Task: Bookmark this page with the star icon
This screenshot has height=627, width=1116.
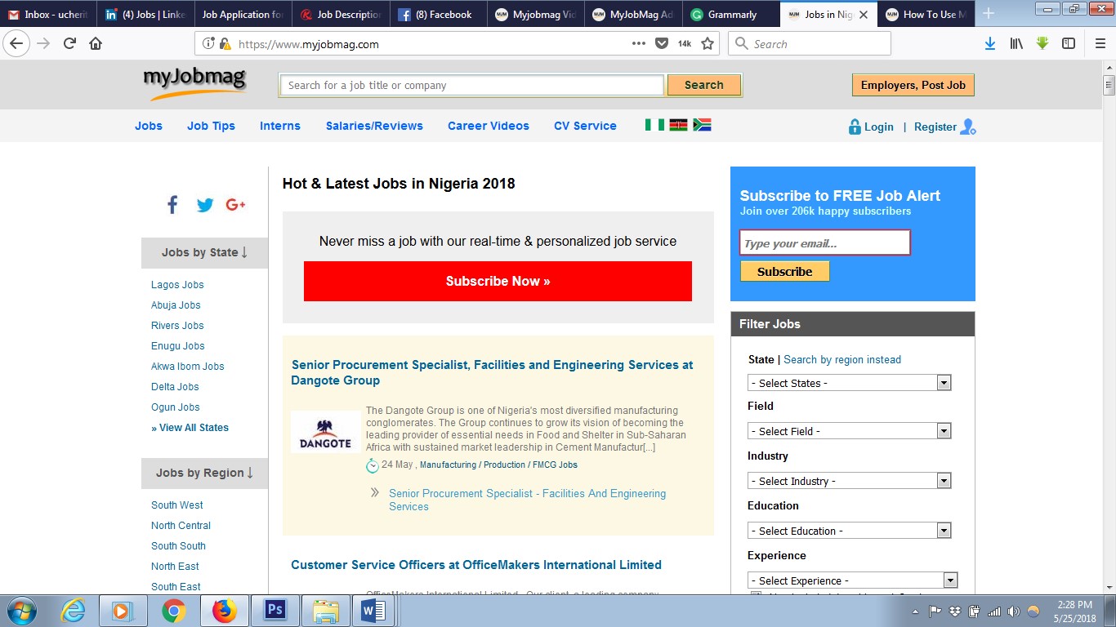Action: pos(708,43)
